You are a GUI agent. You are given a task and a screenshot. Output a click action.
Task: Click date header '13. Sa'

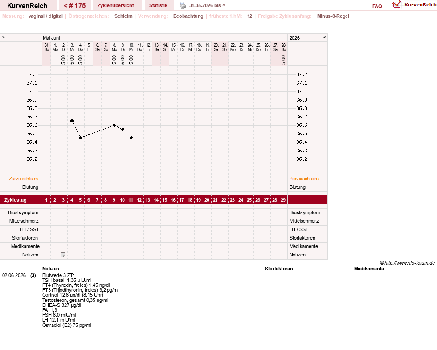click(x=157, y=47)
